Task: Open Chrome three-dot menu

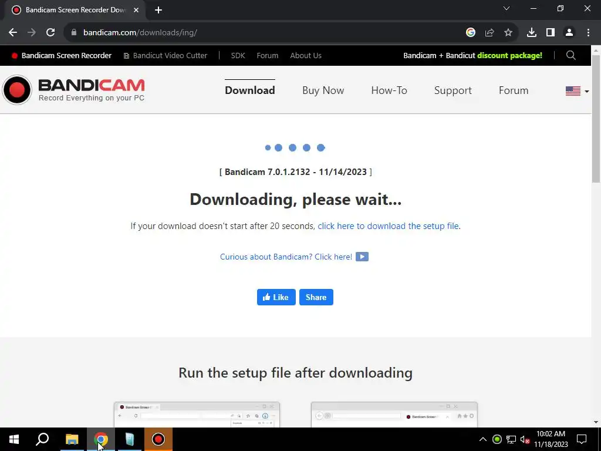Action: point(588,33)
